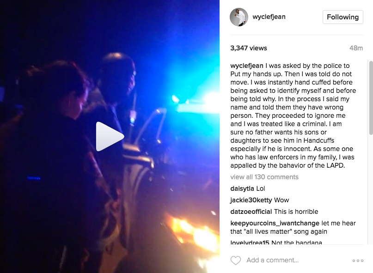This screenshot has height=273, width=373.
Task: Click the wyclefjean username in the header
Action: 269,17
